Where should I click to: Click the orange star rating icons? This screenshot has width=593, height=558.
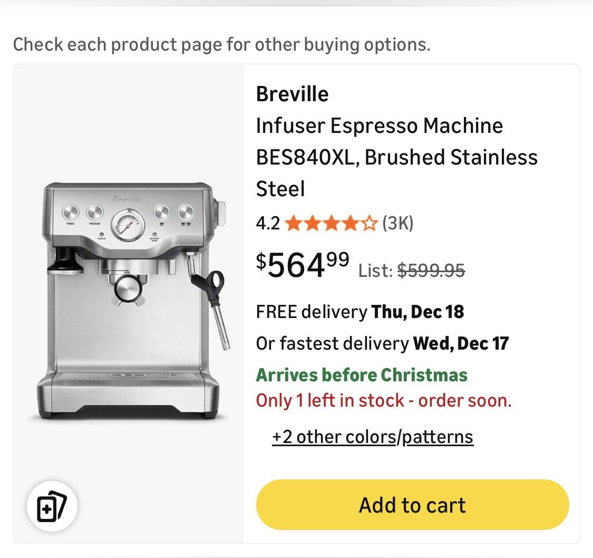coord(331,224)
